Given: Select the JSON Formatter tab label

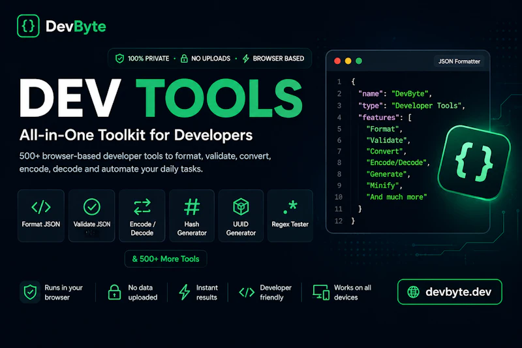Looking at the screenshot, I should point(459,61).
